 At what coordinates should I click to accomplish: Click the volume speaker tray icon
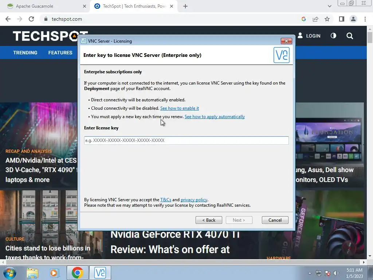point(336,273)
